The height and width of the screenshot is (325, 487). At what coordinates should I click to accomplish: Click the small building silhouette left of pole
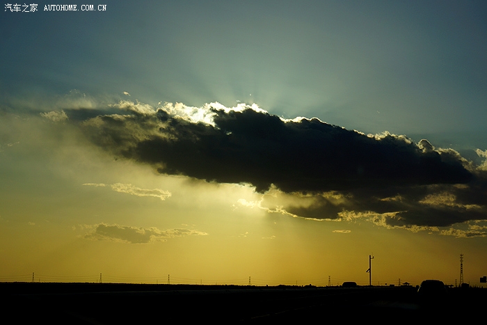tap(349, 284)
